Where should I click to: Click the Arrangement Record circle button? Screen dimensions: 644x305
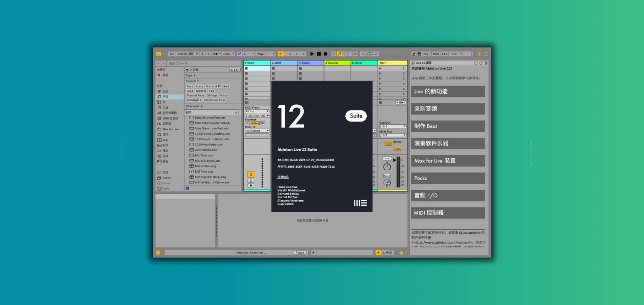(x=325, y=54)
